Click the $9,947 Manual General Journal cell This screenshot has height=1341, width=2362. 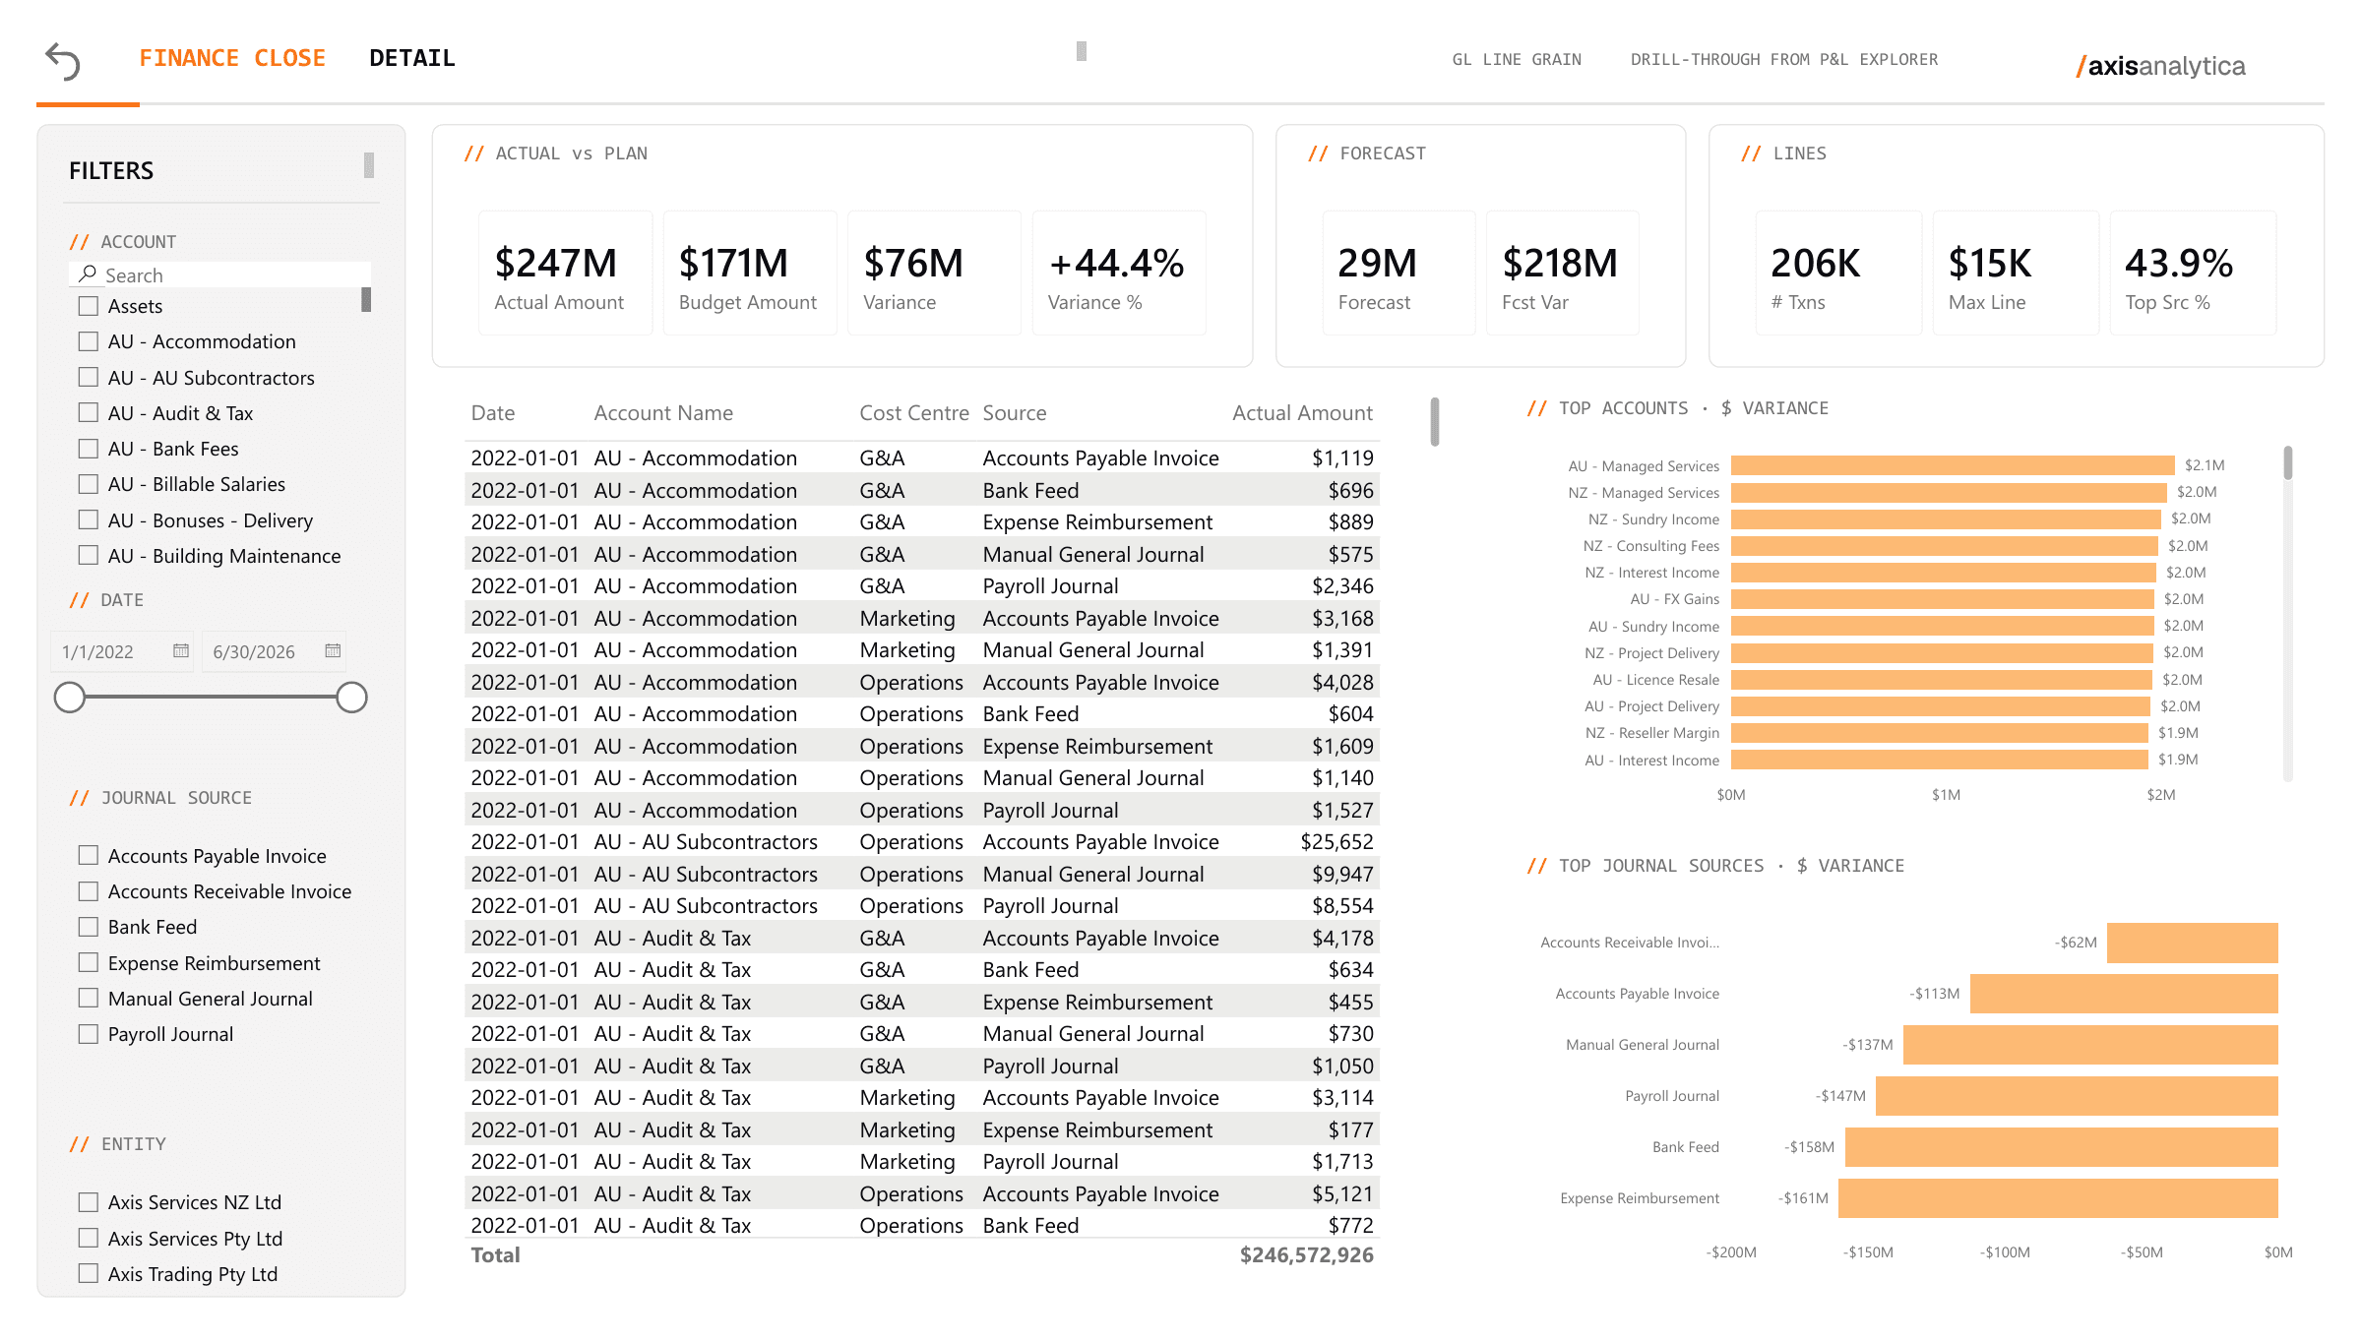[1342, 875]
